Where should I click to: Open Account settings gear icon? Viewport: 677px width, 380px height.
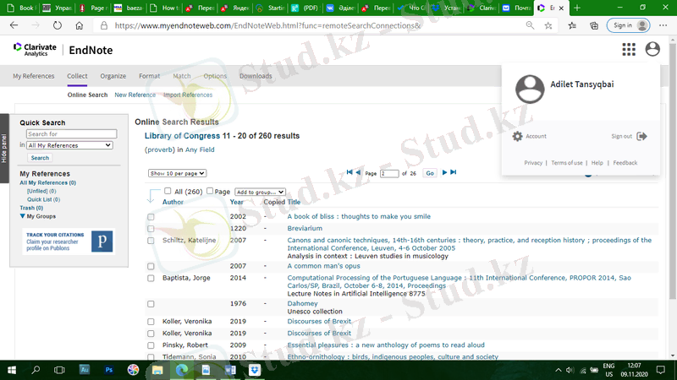point(518,136)
